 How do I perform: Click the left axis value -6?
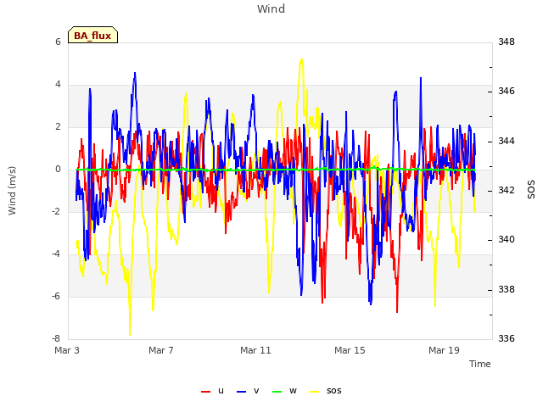click(x=56, y=296)
